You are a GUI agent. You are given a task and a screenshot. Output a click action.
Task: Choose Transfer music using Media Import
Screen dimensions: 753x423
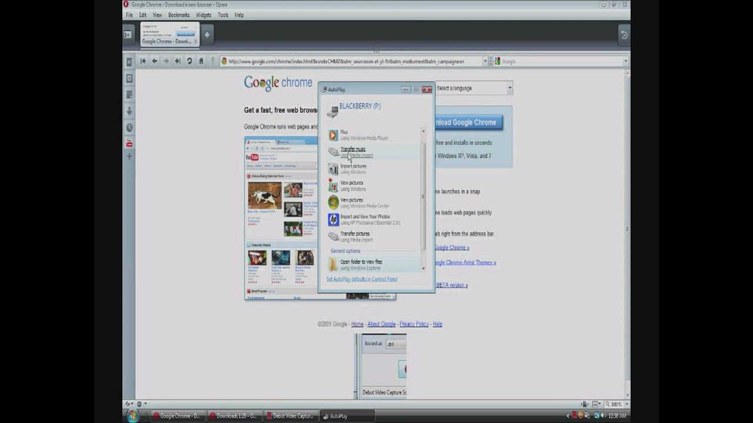(x=374, y=152)
